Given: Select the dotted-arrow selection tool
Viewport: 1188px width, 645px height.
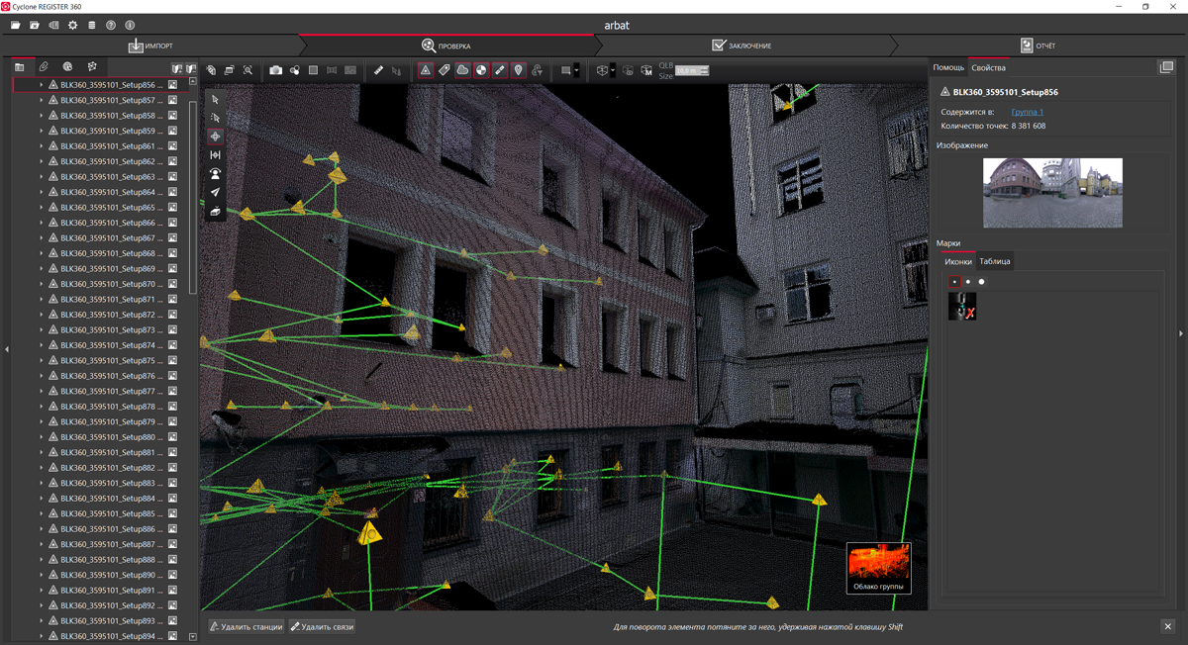Looking at the screenshot, I should (215, 118).
